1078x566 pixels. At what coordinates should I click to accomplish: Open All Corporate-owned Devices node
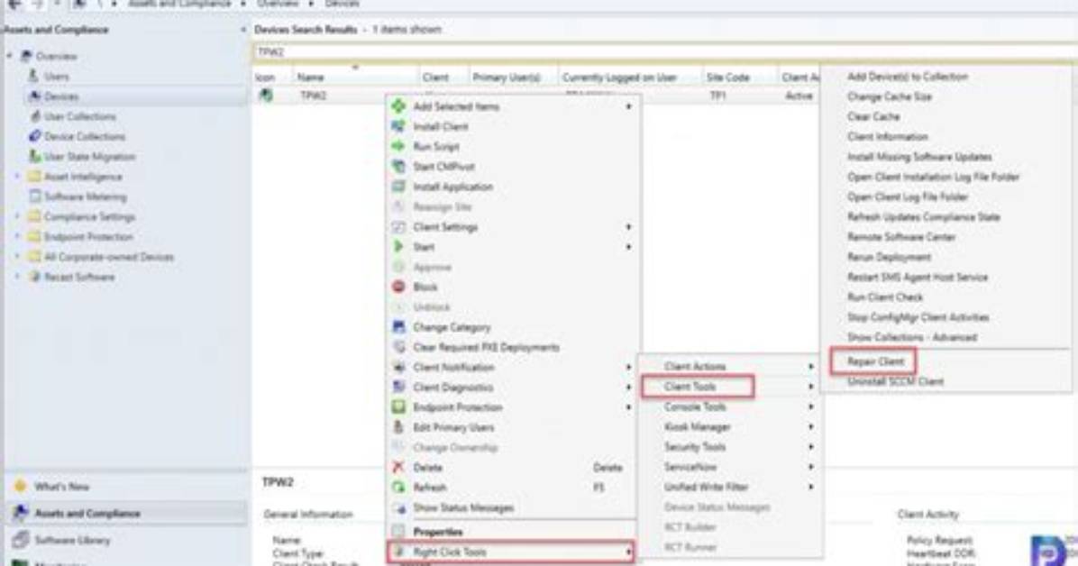(109, 257)
